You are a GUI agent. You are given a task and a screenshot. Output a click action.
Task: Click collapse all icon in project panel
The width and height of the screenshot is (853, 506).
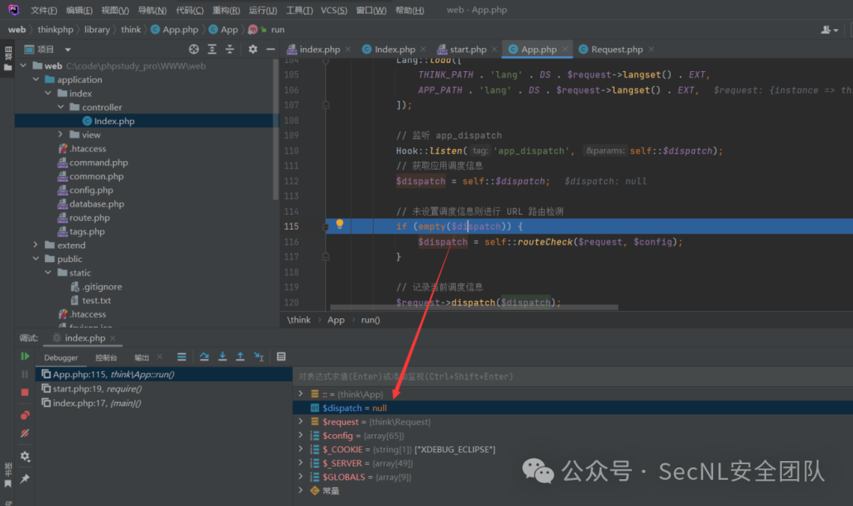click(x=230, y=50)
